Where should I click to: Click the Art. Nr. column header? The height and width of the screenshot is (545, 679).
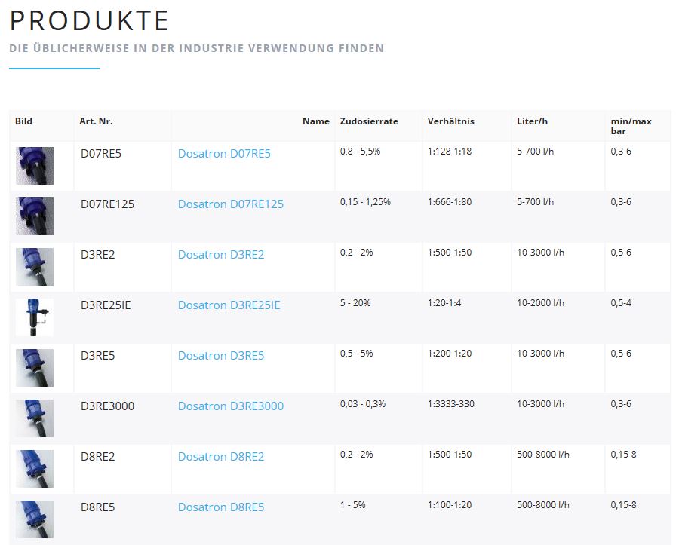pyautogui.click(x=96, y=121)
